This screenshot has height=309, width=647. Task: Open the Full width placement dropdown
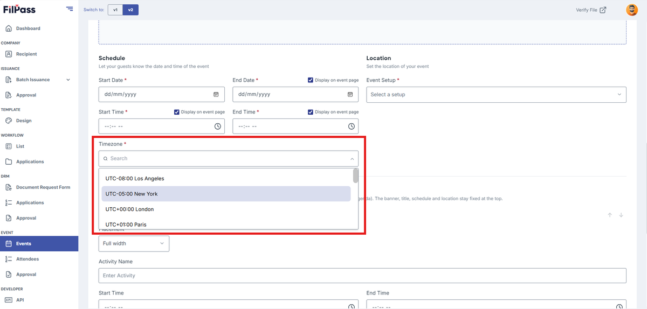(x=134, y=243)
